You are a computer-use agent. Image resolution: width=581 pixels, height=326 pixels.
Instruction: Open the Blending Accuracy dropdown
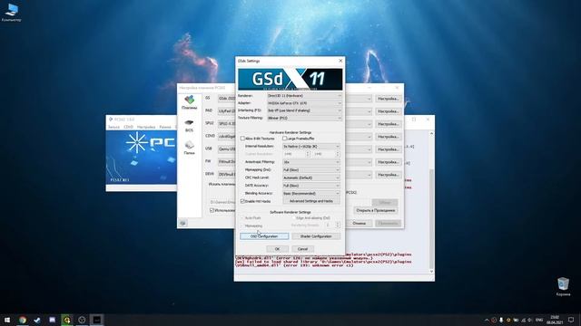point(310,193)
